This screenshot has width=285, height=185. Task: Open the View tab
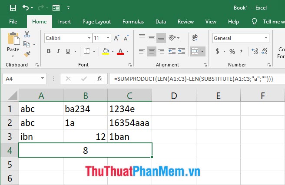click(211, 22)
